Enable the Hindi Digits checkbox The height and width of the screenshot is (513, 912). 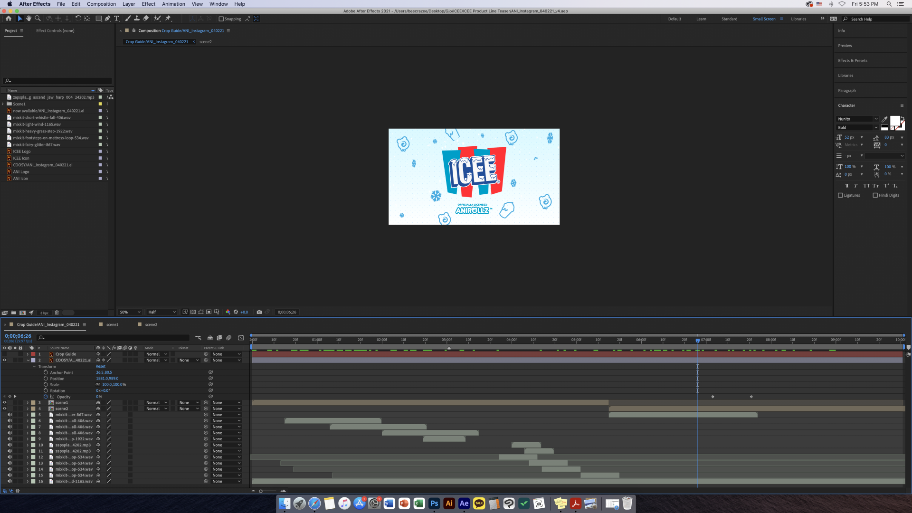[875, 195]
